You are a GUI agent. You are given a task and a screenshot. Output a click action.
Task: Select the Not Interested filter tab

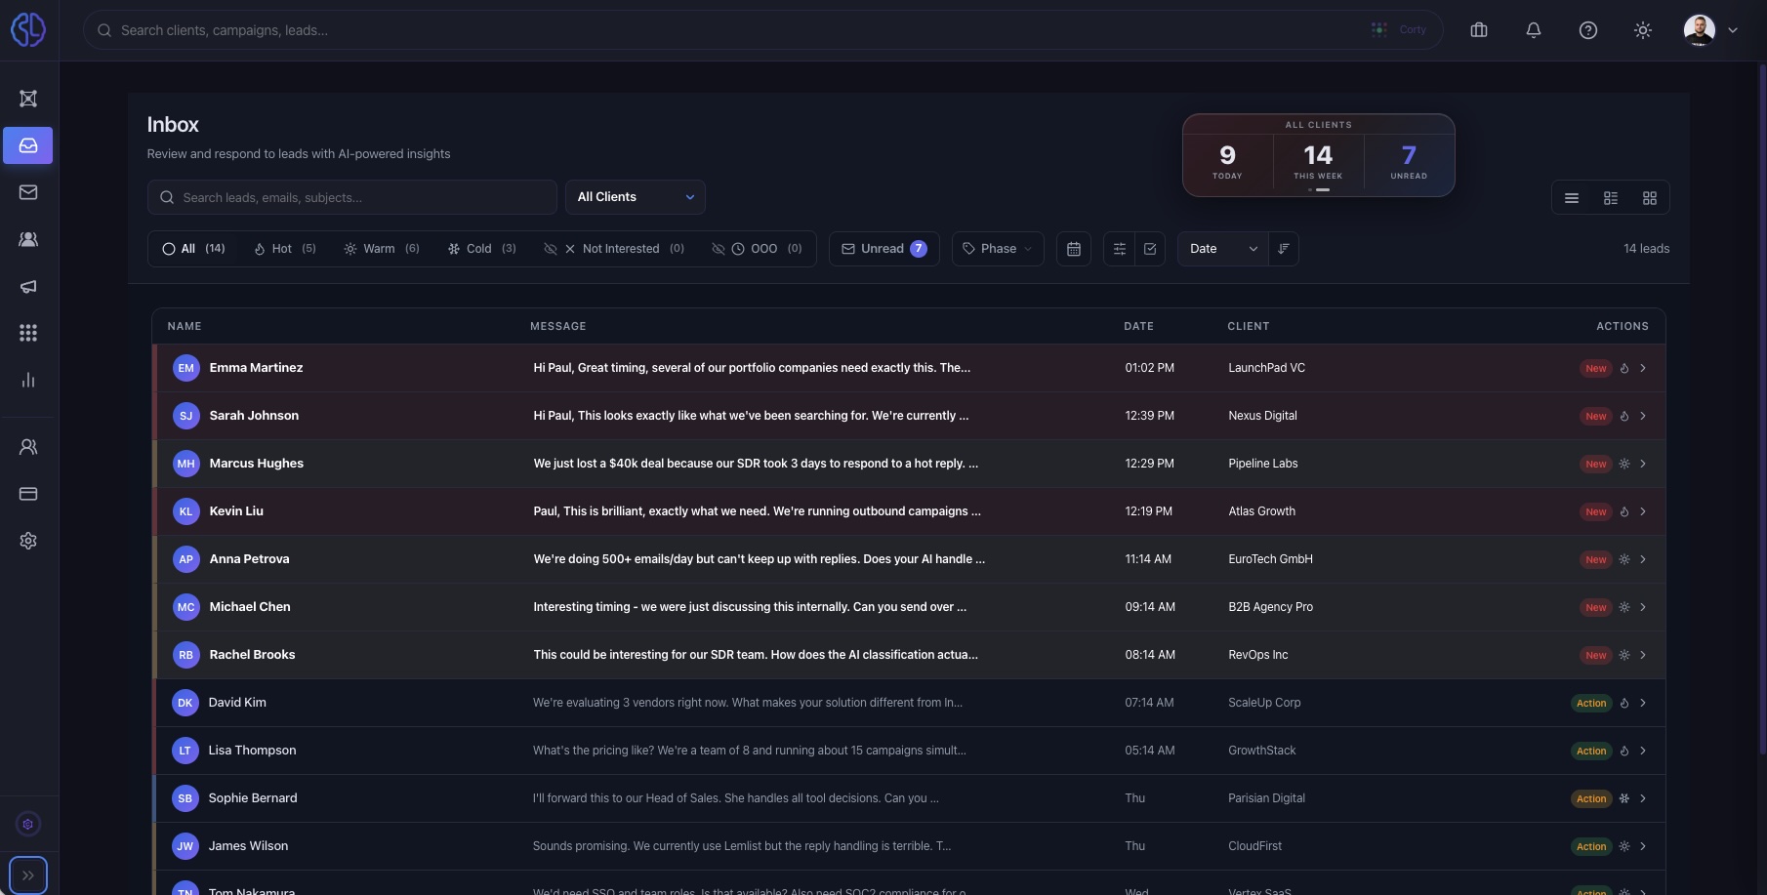point(613,249)
